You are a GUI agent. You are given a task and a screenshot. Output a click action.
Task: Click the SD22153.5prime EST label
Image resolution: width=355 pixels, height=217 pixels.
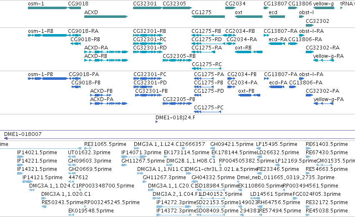(217, 202)
